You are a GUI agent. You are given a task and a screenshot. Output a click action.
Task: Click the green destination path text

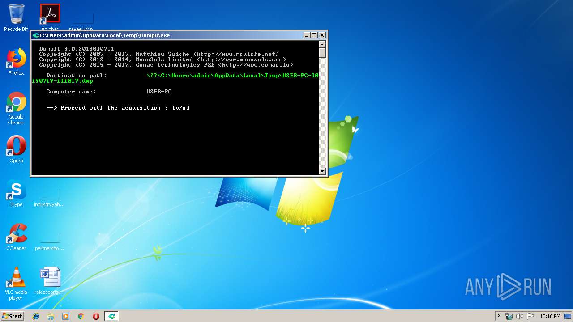click(x=175, y=78)
